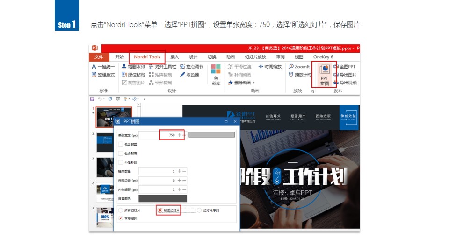
Task: Click the 增删水印 watermark tool
Action: 133,67
